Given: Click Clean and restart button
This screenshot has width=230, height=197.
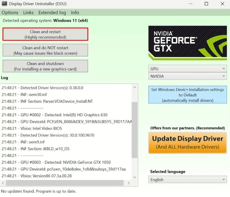Looking at the screenshot, I should [x=45, y=34].
